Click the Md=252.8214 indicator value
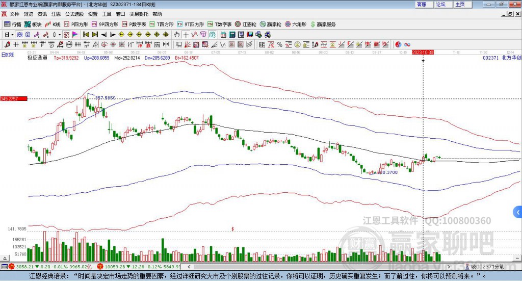This screenshot has width=522, height=281. click(127, 58)
